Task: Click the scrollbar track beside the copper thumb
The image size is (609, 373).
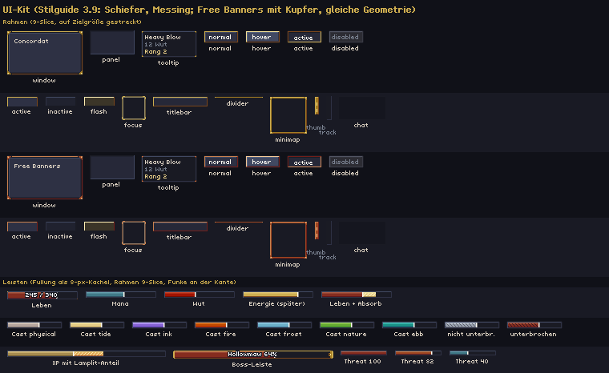Action: pyautogui.click(x=329, y=233)
